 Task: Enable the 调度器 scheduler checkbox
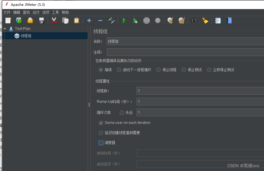point(101,143)
